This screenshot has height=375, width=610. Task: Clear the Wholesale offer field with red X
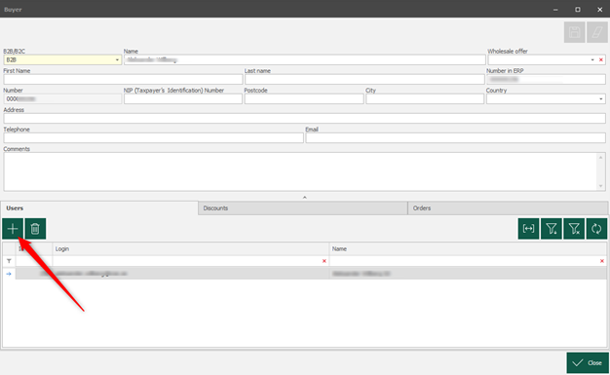601,60
